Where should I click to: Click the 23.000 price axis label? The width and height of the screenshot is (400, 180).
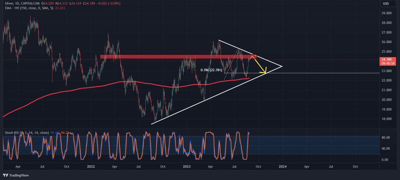tap(387, 71)
